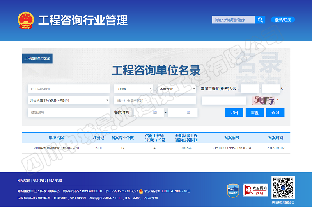The width and height of the screenshot is (312, 208).
Task: Click the magnifier search icon in header
Action: [260, 20]
